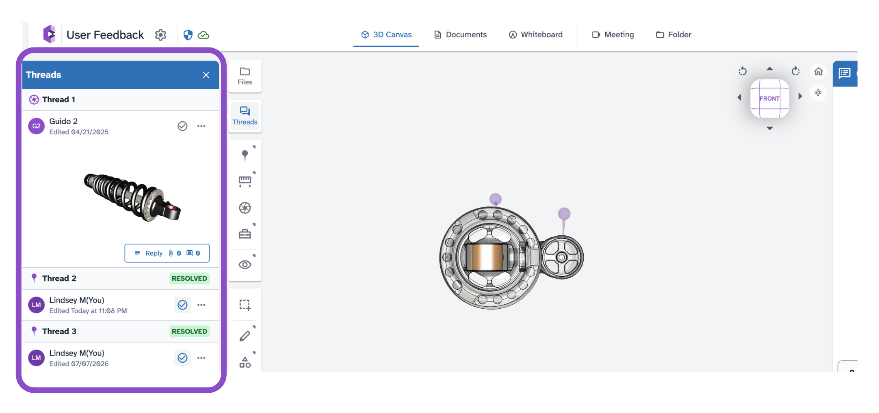Unresolve Thread 2 using its checkmark
The image size is (879, 413).
182,305
